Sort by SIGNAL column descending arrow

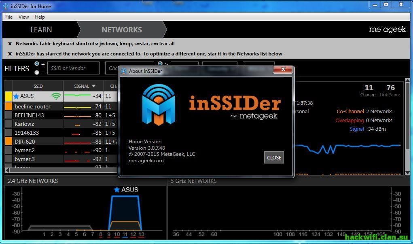(x=93, y=86)
